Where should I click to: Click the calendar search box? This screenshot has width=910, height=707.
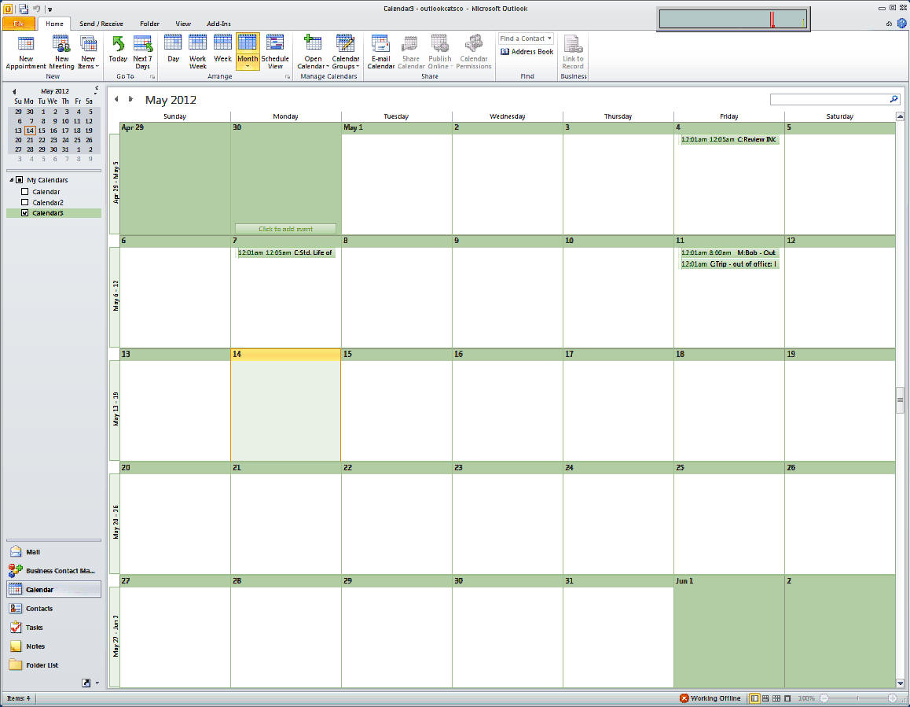click(829, 99)
